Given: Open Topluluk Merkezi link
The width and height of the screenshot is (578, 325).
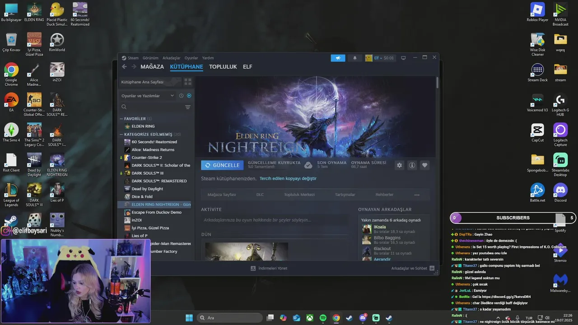Looking at the screenshot, I should 299,195.
